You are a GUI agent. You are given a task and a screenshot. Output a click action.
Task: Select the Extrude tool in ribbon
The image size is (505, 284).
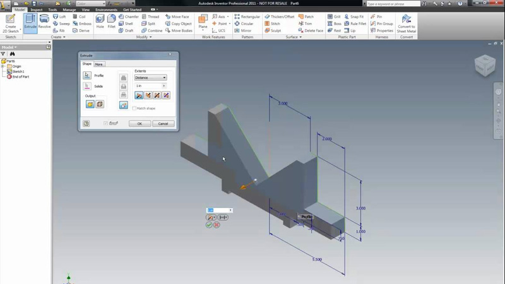pos(30,23)
